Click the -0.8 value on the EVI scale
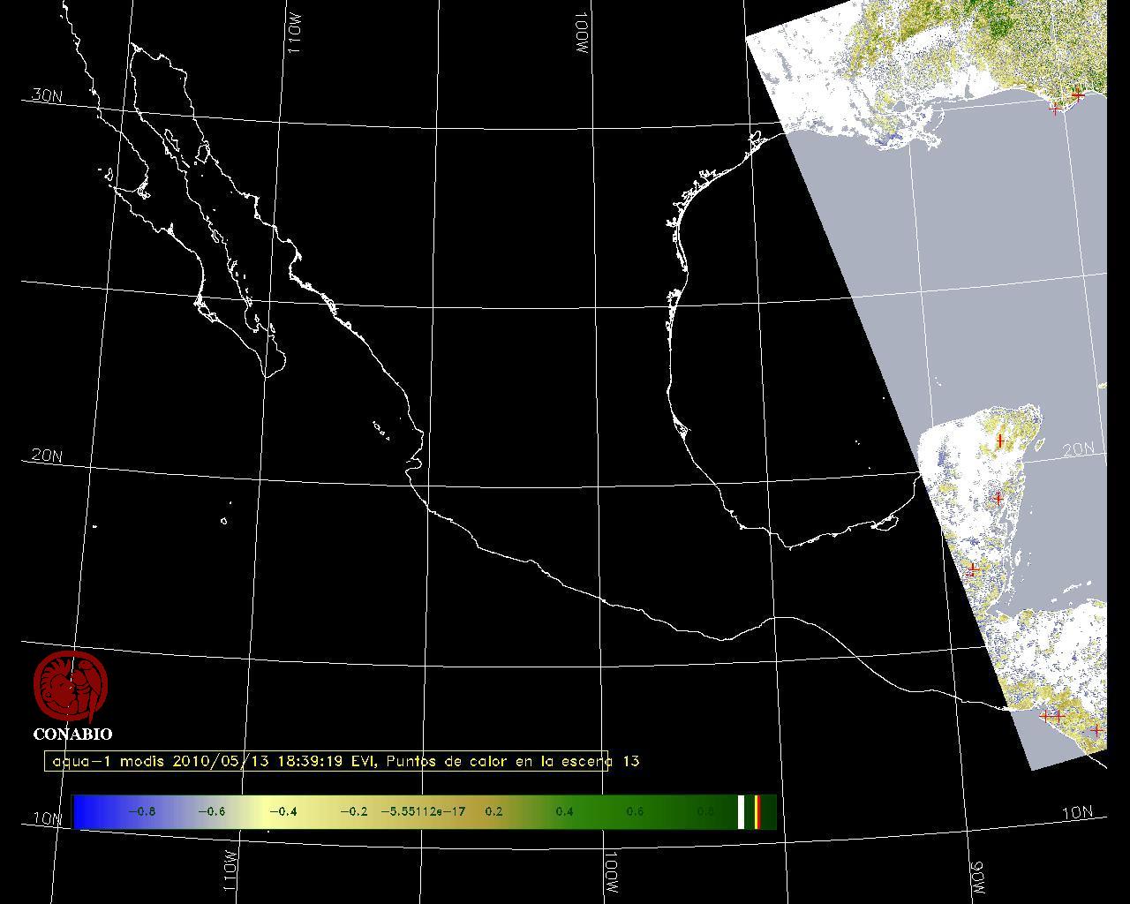This screenshot has width=1130, height=904. 141,812
